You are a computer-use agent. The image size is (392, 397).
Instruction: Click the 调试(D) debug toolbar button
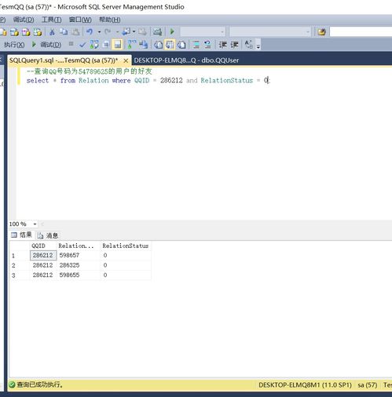click(46, 45)
